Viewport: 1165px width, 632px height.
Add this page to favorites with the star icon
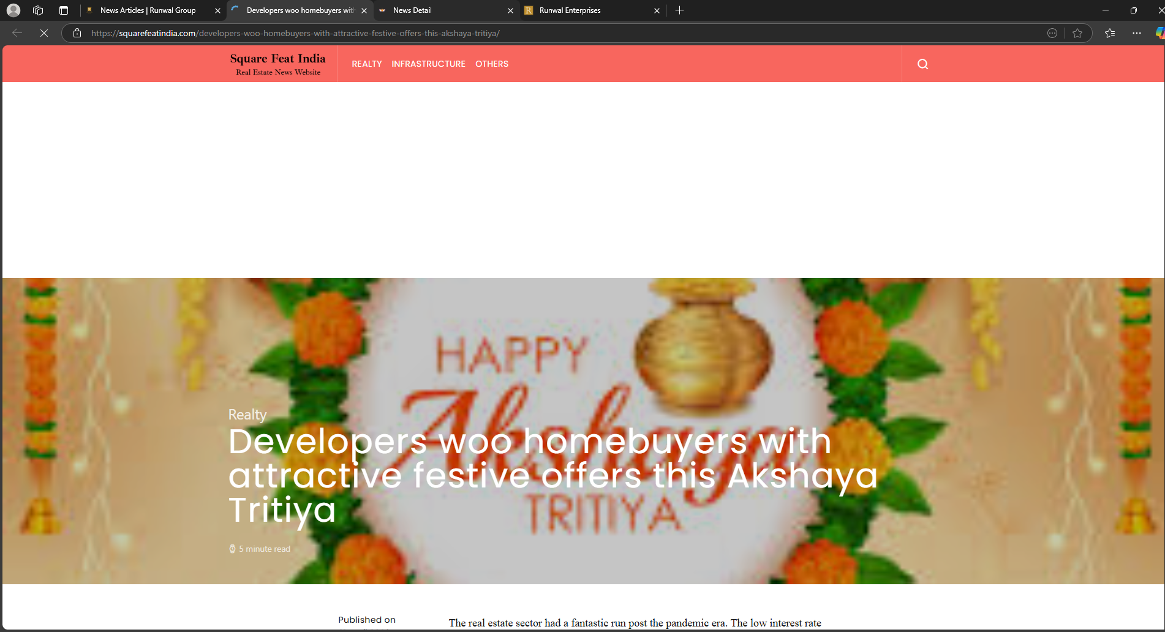[1077, 33]
